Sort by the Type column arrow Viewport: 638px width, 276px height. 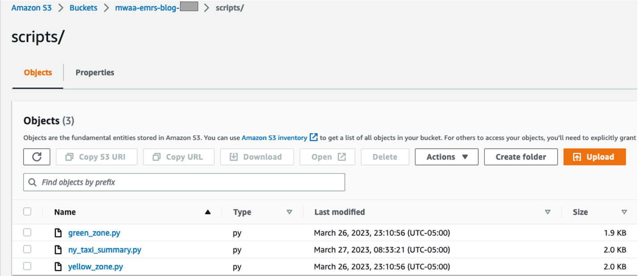289,212
